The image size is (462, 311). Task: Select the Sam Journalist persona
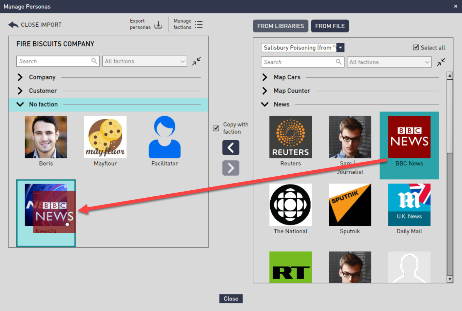pos(350,145)
